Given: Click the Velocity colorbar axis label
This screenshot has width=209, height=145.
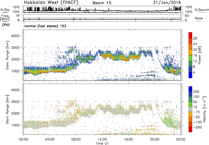Looking at the screenshot, I should (x=204, y=109).
